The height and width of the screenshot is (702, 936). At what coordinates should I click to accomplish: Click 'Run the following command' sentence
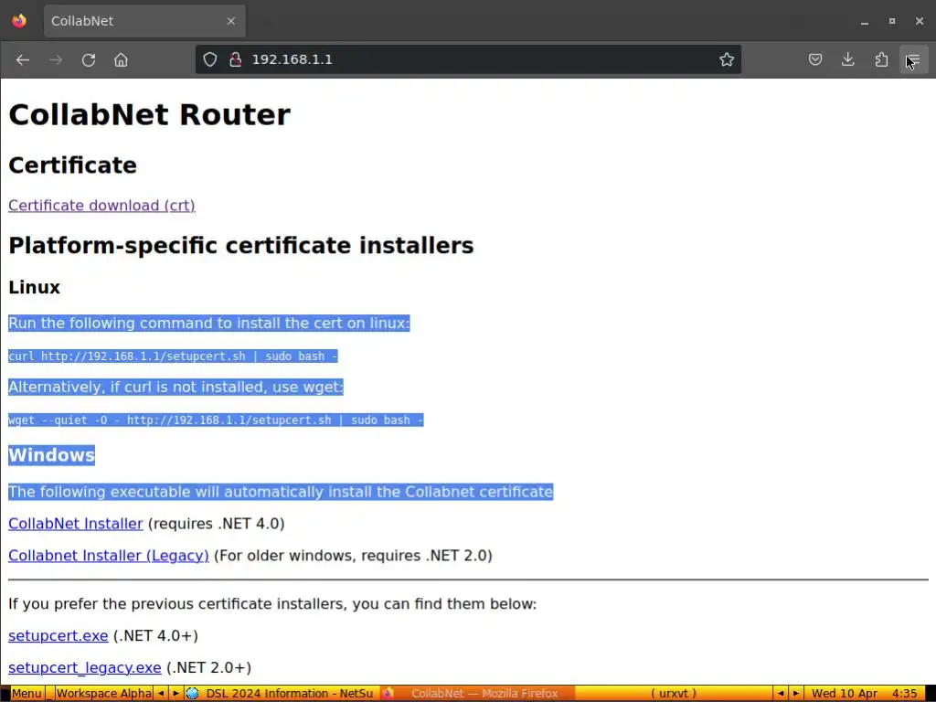point(209,323)
